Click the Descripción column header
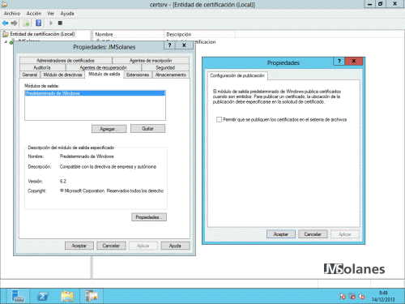The height and width of the screenshot is (304, 405). [x=199, y=34]
